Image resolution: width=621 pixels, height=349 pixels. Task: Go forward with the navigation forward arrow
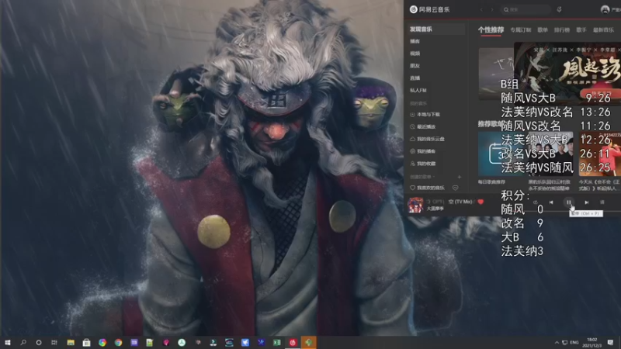tap(492, 9)
